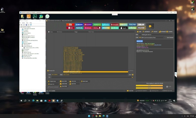This screenshot has width=196, height=118.
Task: Click the Apple brand icon
Action: [x=123, y=28]
